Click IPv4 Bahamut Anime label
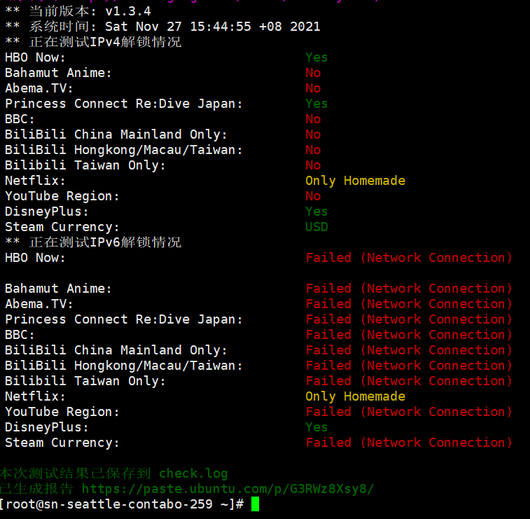Viewport: 530px width, 519px height. click(x=58, y=73)
